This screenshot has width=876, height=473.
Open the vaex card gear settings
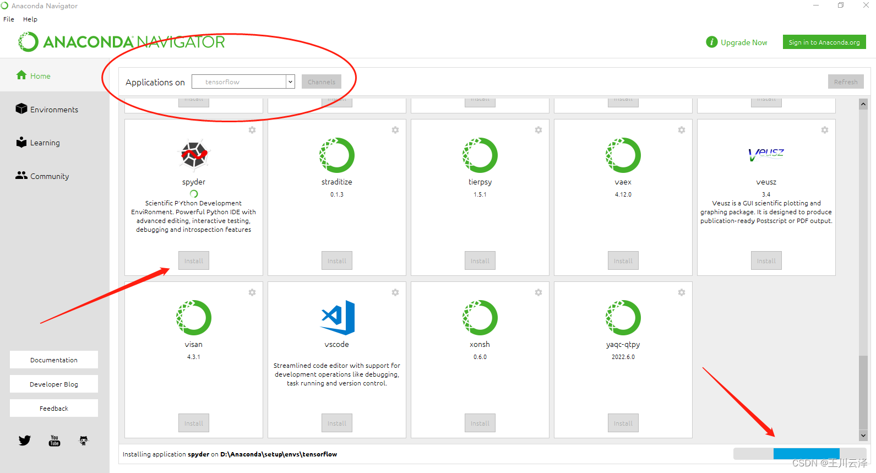pyautogui.click(x=681, y=130)
